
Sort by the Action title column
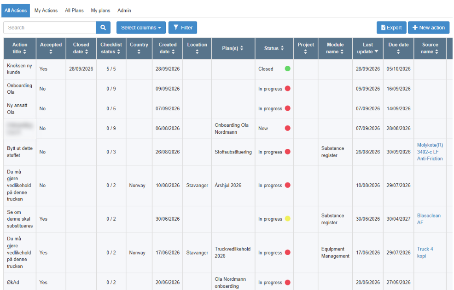pos(20,48)
